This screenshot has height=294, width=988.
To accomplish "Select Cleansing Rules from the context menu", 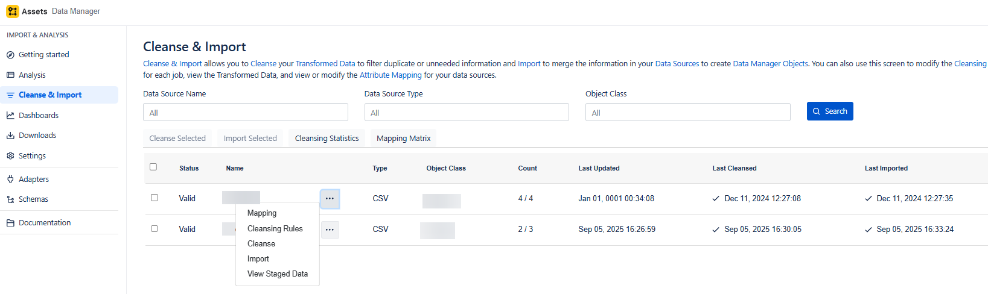I will tap(275, 229).
